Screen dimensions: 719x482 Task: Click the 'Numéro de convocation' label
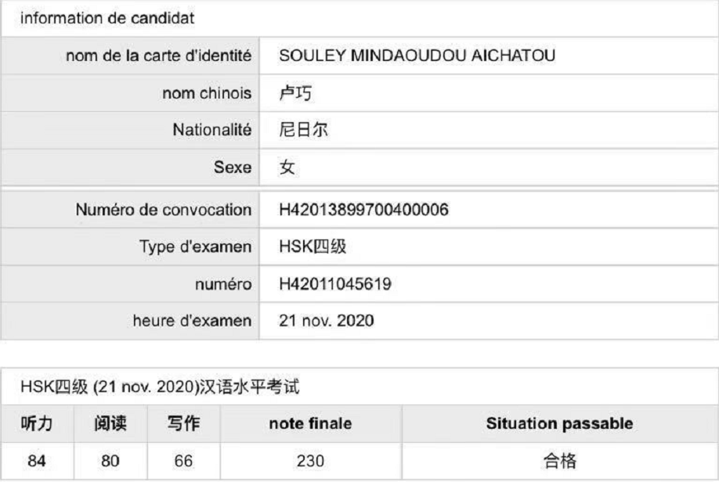click(164, 210)
